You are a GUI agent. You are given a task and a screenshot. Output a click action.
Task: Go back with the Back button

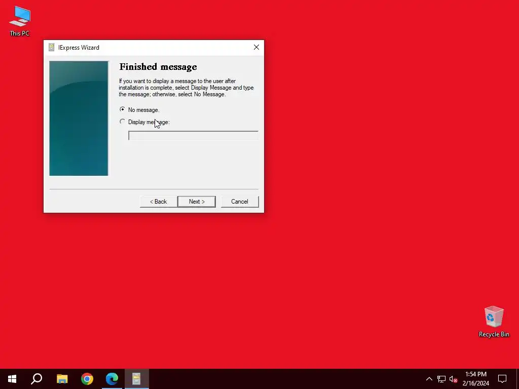[x=158, y=202]
